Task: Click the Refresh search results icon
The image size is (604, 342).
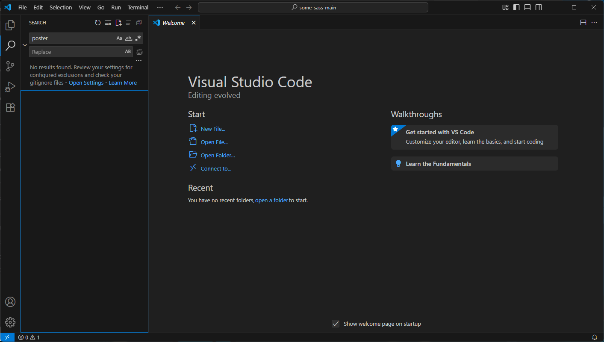Action: point(98,23)
